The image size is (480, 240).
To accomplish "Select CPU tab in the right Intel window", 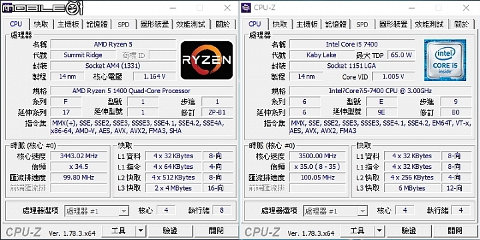I will click(255, 24).
